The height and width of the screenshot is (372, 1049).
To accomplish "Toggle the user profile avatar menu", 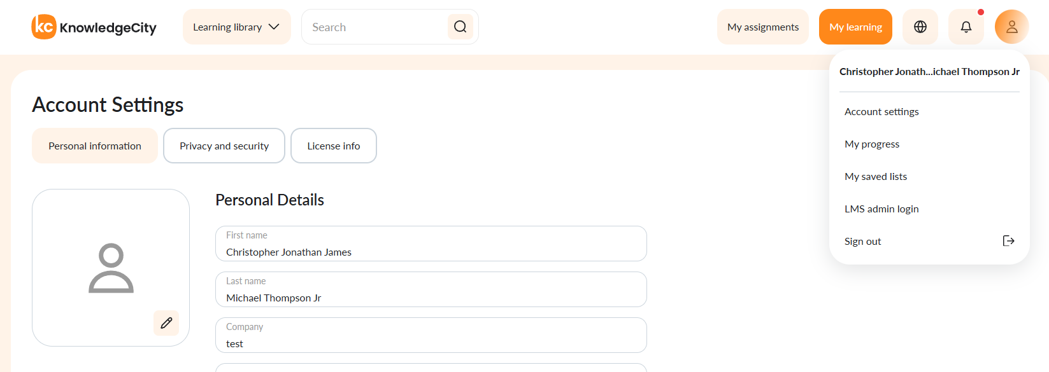I will 1011,27.
